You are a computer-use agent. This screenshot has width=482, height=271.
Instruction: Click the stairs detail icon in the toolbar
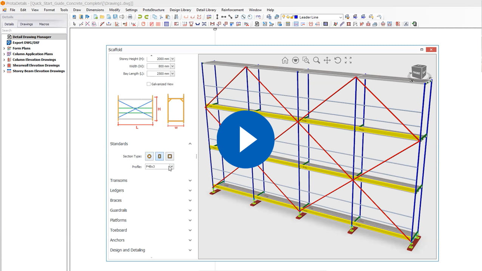[342, 24]
